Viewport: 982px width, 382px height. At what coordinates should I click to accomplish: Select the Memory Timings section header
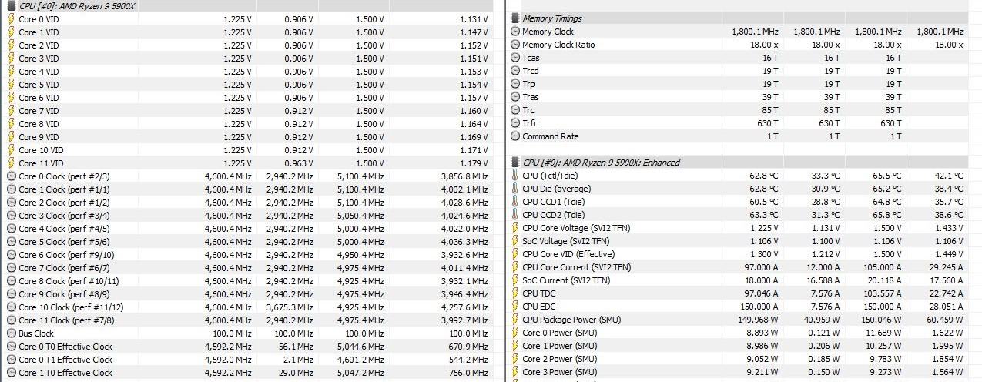[552, 18]
